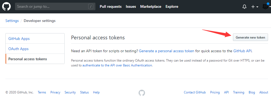The image size is (271, 102).
Task: Click Contact GitHub in the footer
Action: click(x=195, y=92)
